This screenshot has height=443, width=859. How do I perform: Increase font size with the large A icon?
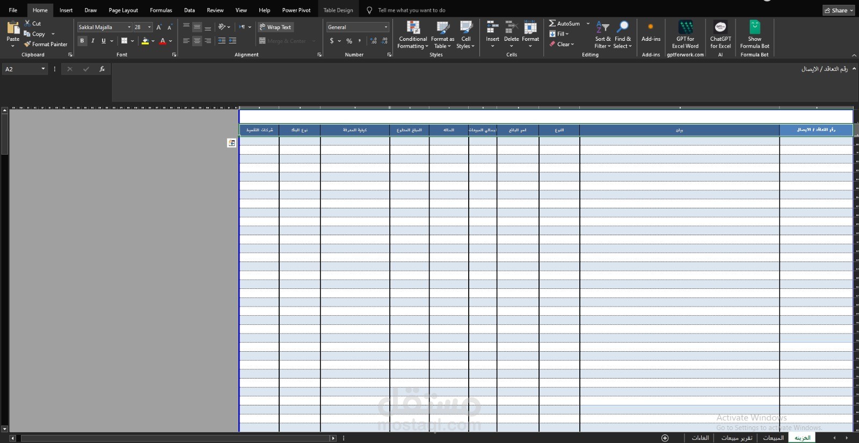(159, 27)
